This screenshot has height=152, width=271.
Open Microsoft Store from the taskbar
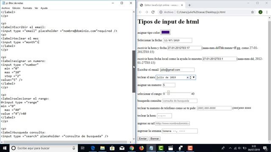[112, 148]
